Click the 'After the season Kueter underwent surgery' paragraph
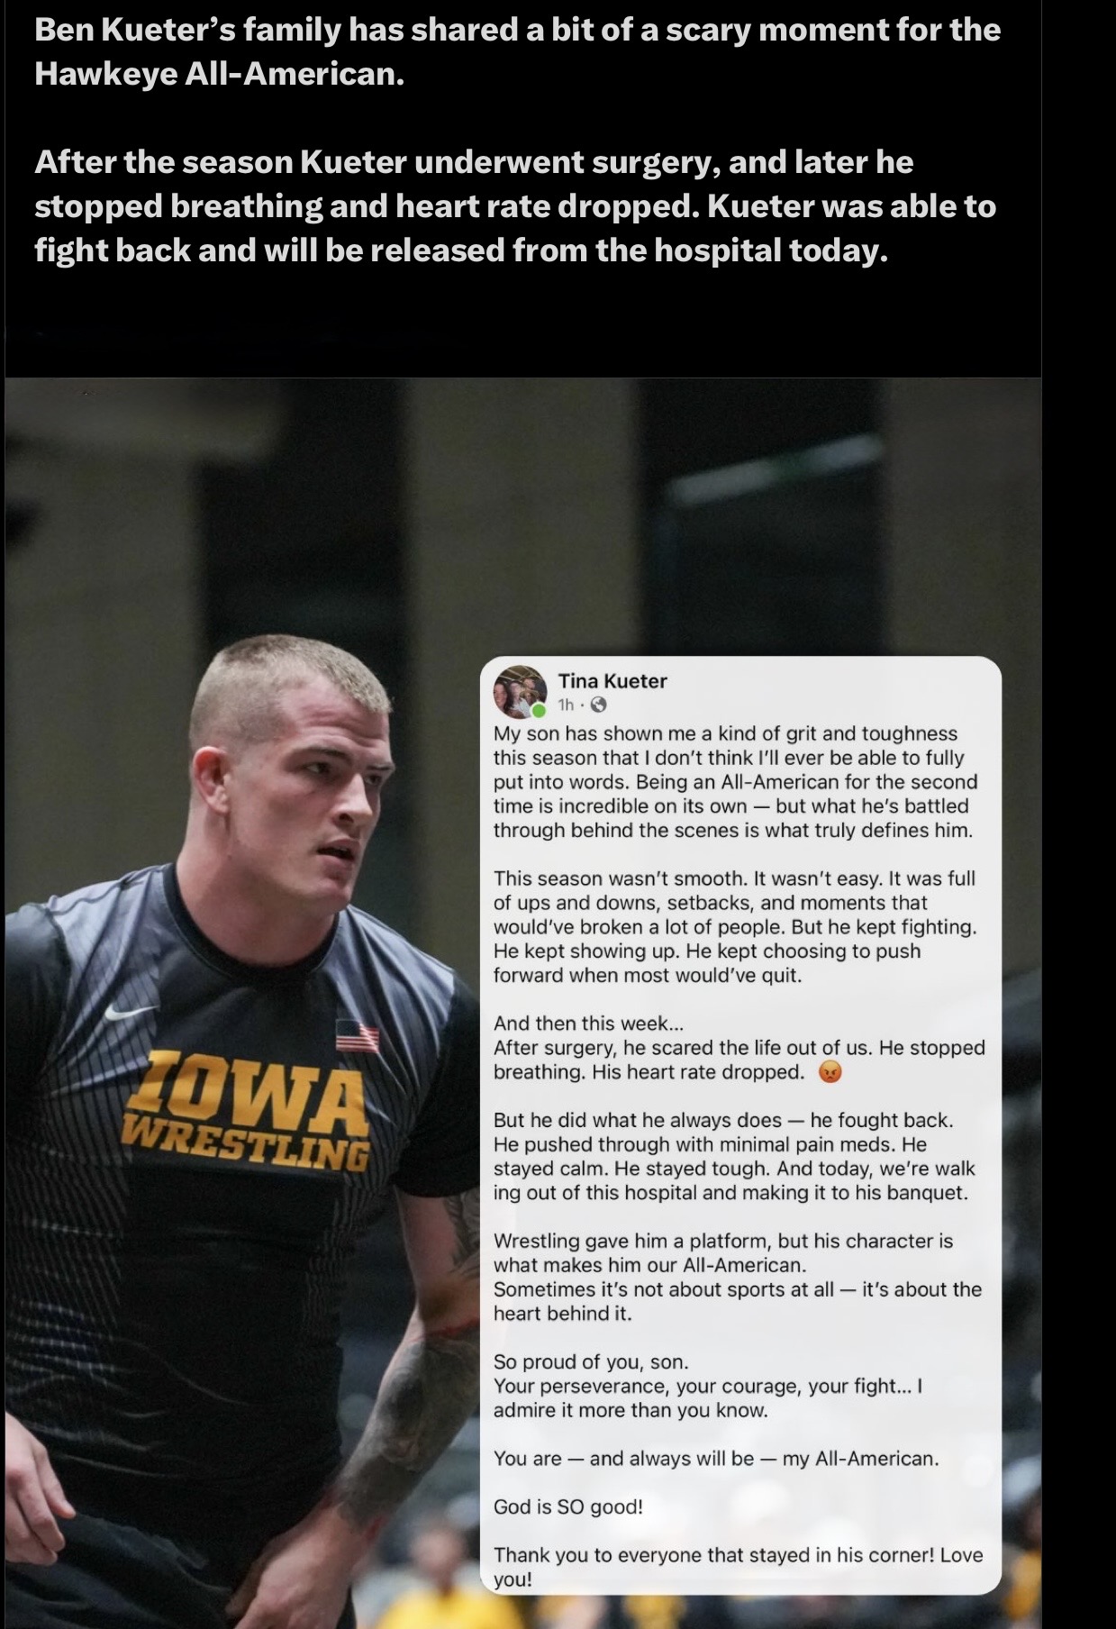 (515, 206)
